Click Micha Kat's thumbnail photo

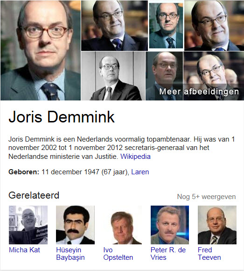[x=28, y=225]
